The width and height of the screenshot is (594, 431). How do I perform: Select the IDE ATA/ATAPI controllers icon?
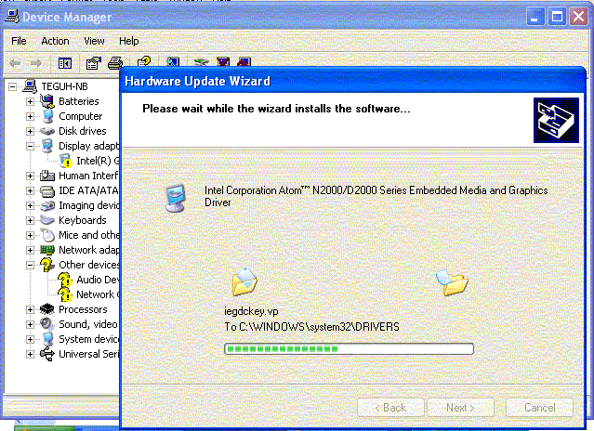(47, 190)
